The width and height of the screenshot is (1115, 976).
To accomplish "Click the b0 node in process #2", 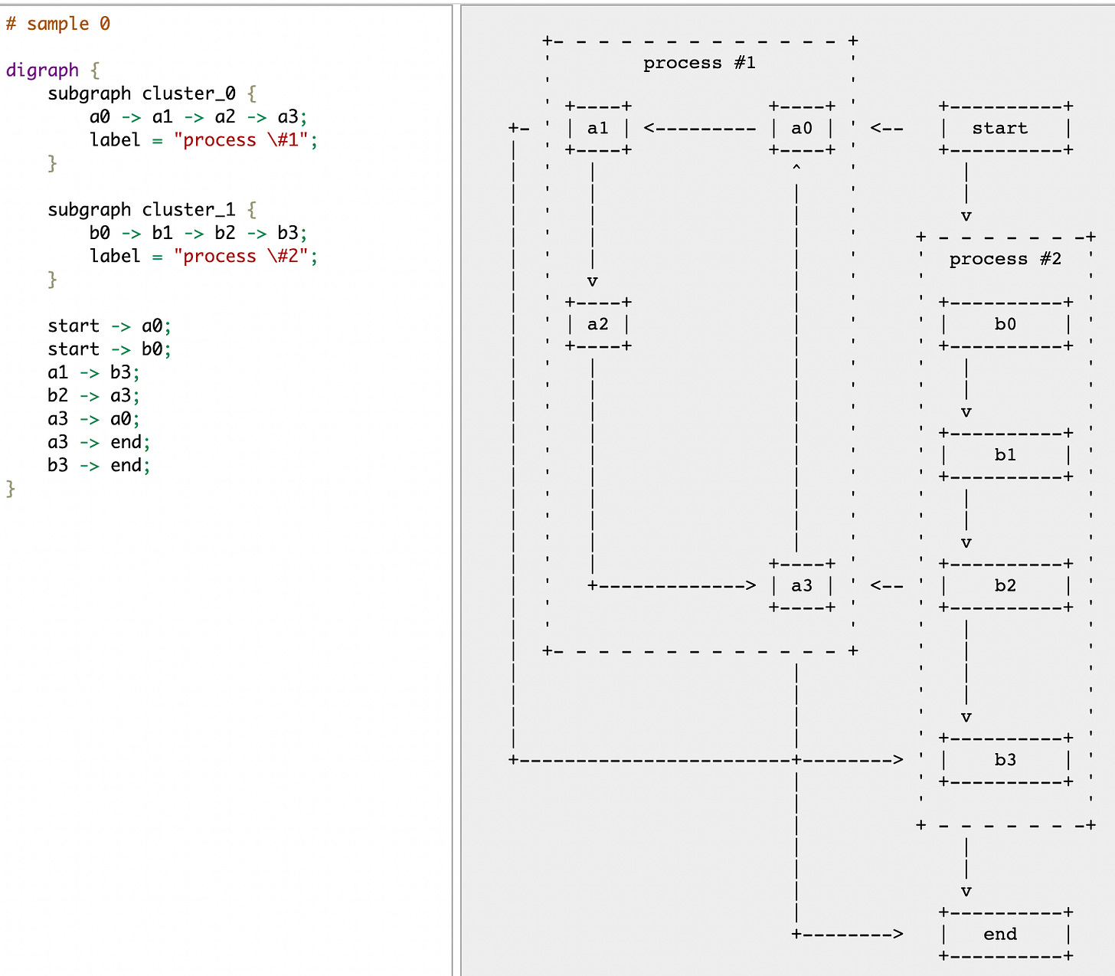I will (1004, 324).
